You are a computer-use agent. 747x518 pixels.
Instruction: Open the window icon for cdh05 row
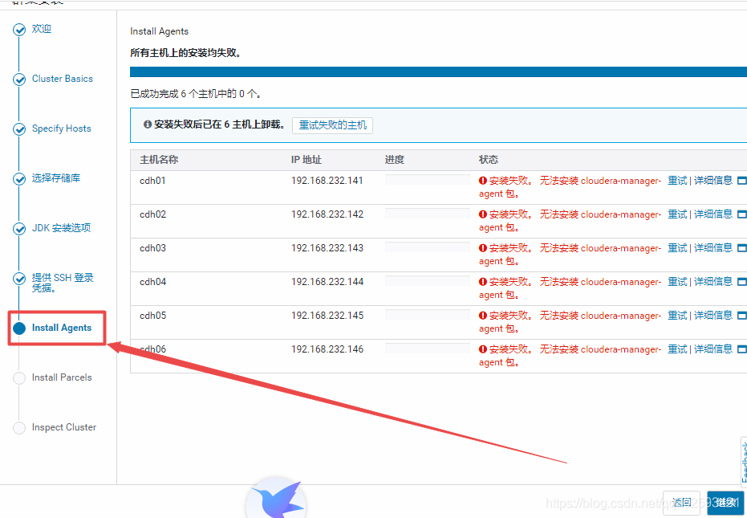pyautogui.click(x=741, y=316)
